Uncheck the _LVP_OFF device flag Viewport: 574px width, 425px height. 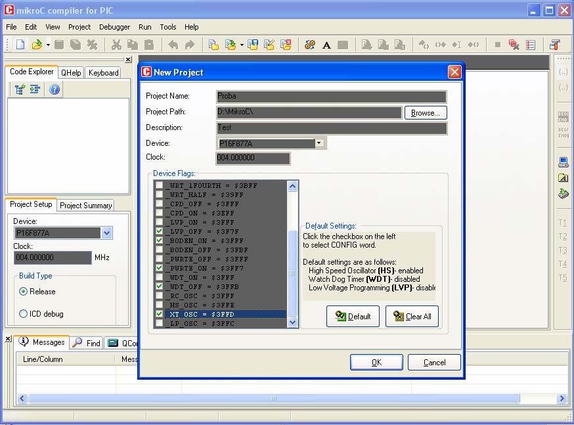click(159, 231)
